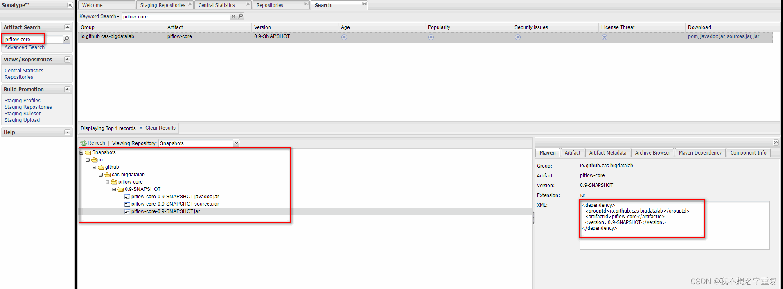Viewport: 783px width, 289px height.
Task: Open the Artifact Metadata tab
Action: pos(607,153)
